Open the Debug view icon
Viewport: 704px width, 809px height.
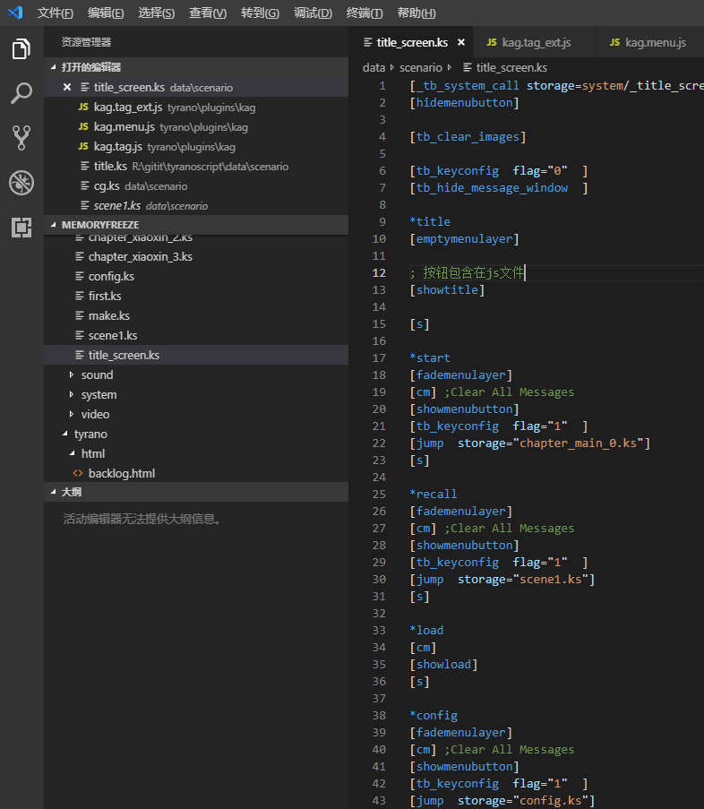pyautogui.click(x=21, y=183)
